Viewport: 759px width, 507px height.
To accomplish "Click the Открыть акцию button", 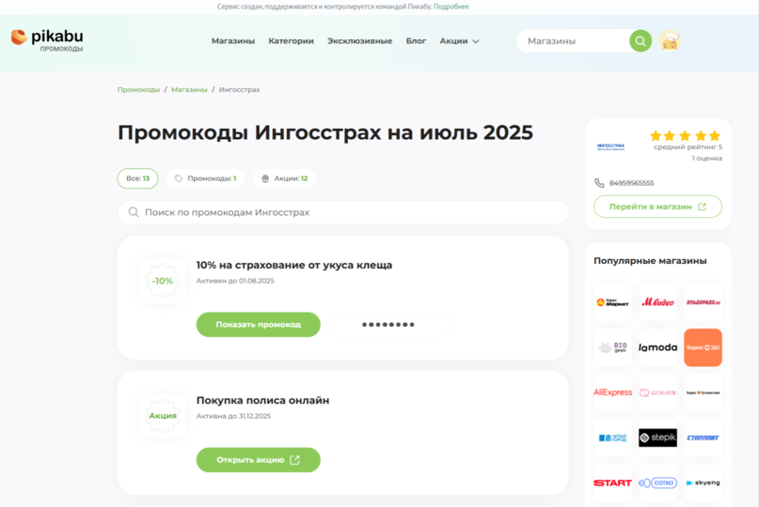I will click(258, 460).
